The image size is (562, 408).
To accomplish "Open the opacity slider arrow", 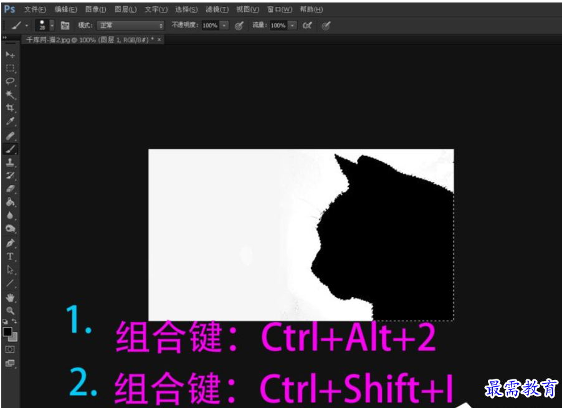I will [x=224, y=26].
